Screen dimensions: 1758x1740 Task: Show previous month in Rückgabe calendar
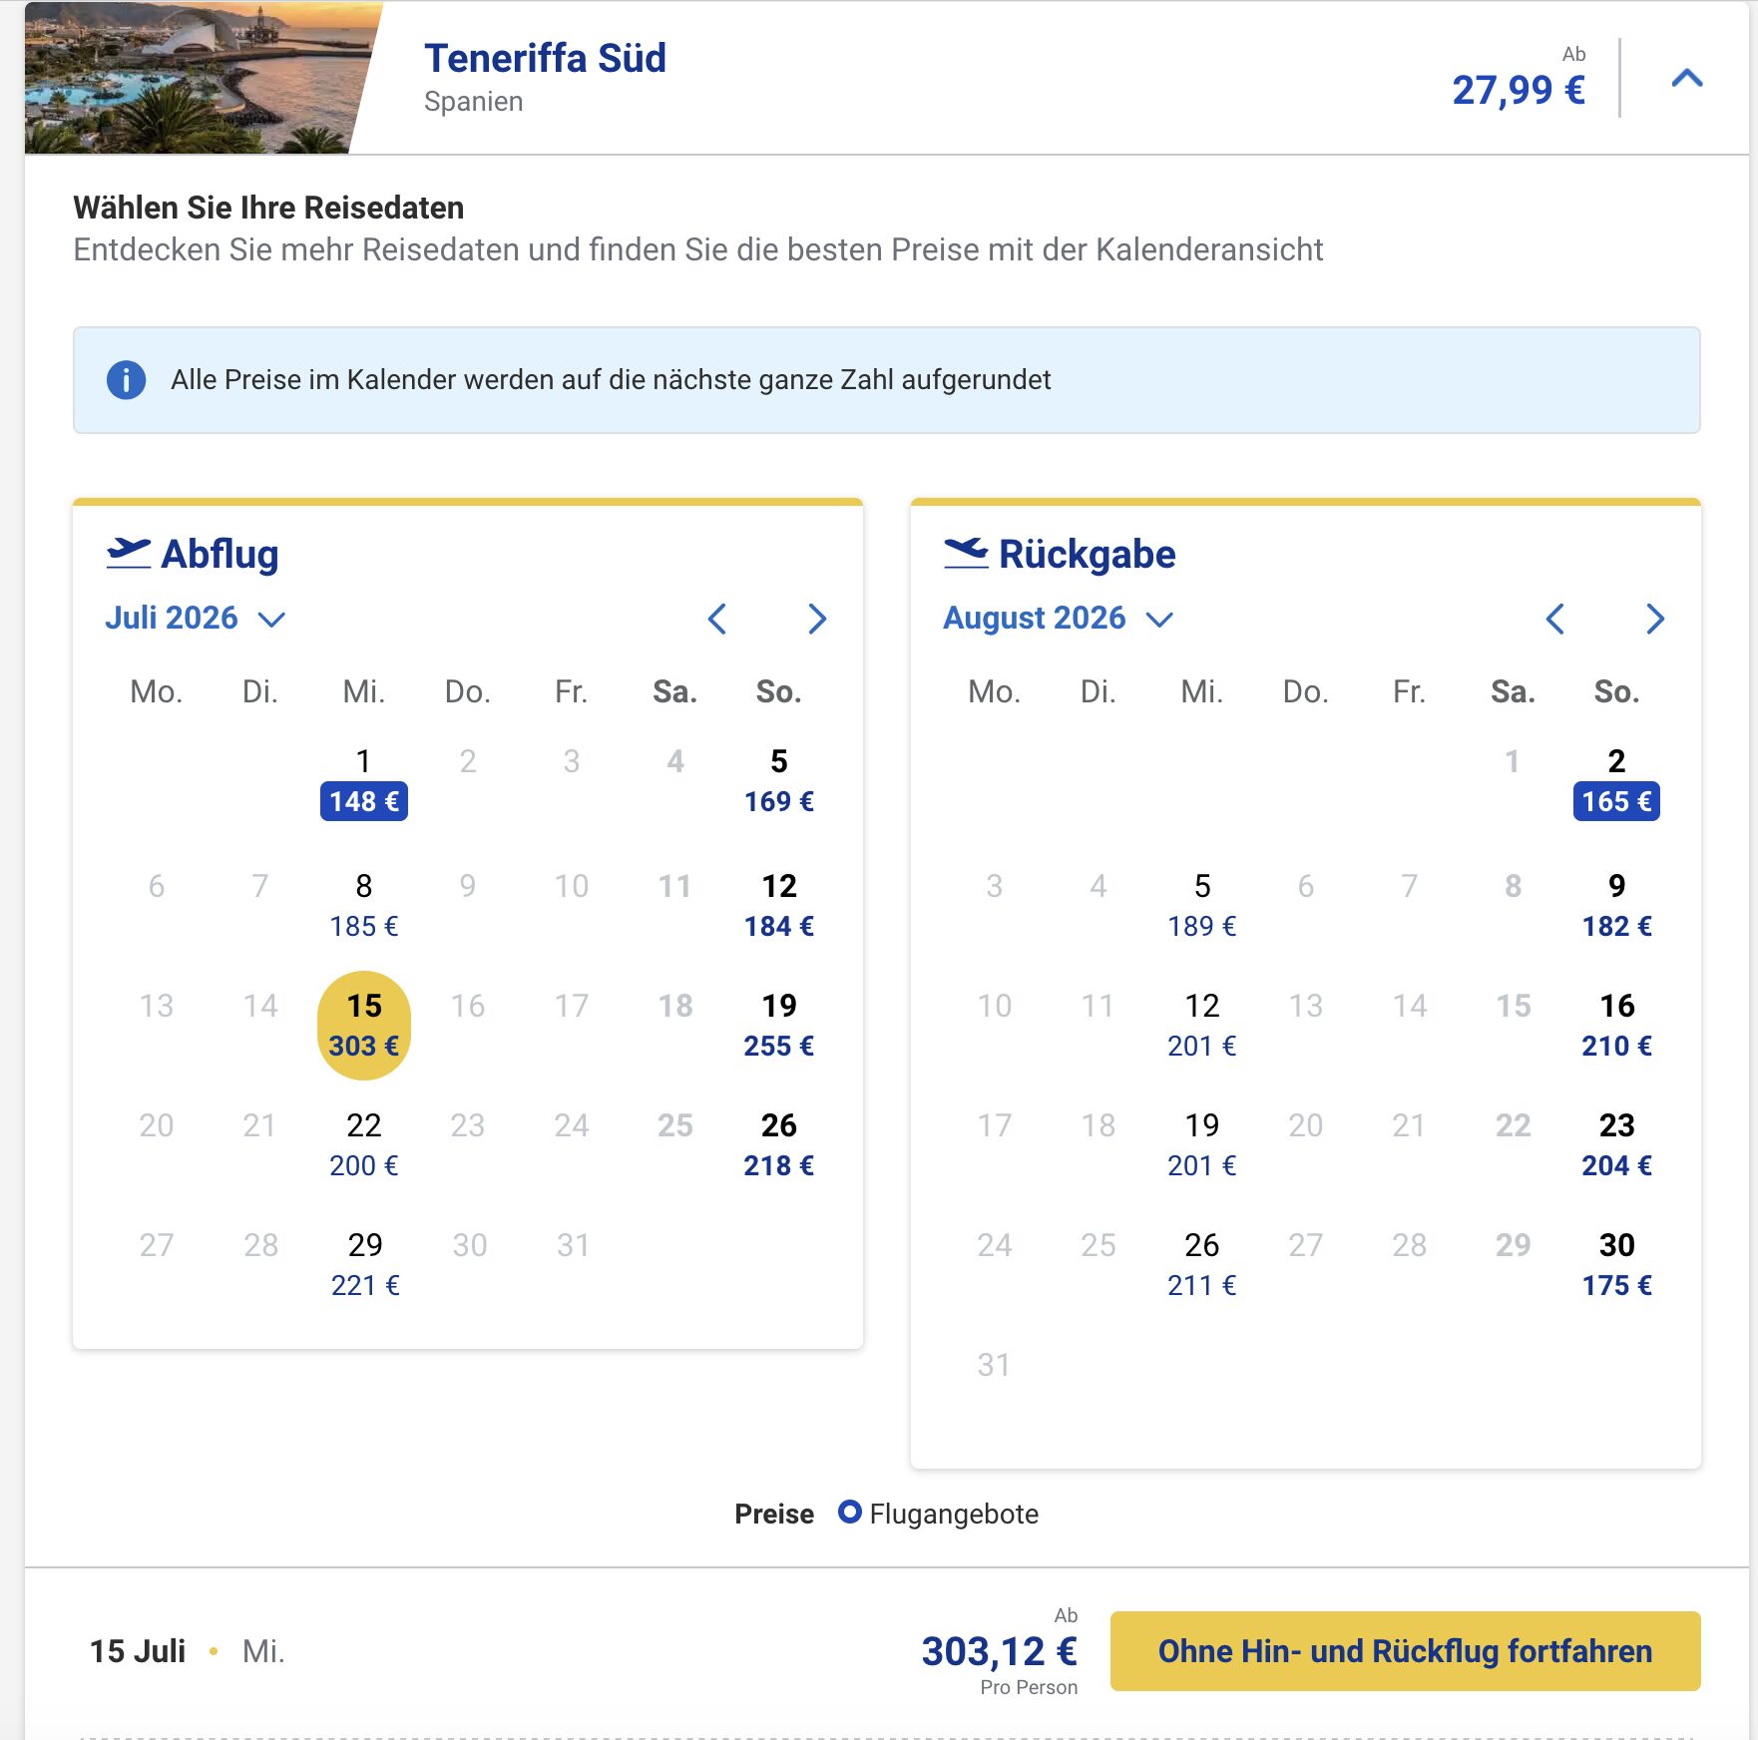click(1554, 619)
